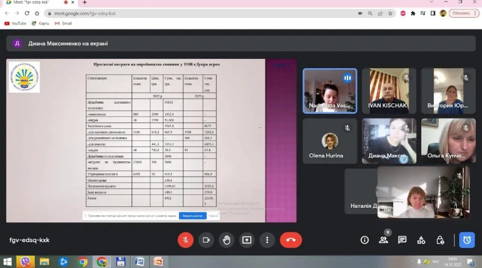Viewport: 482px width, 268px height.
Task: Toggle the camera on or off
Action: click(x=206, y=240)
